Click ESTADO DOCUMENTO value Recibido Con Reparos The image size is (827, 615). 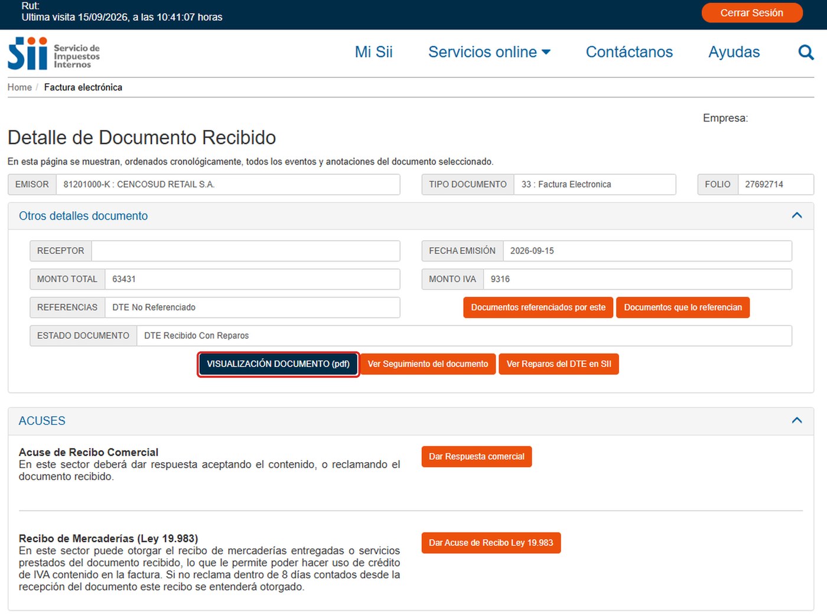(464, 336)
